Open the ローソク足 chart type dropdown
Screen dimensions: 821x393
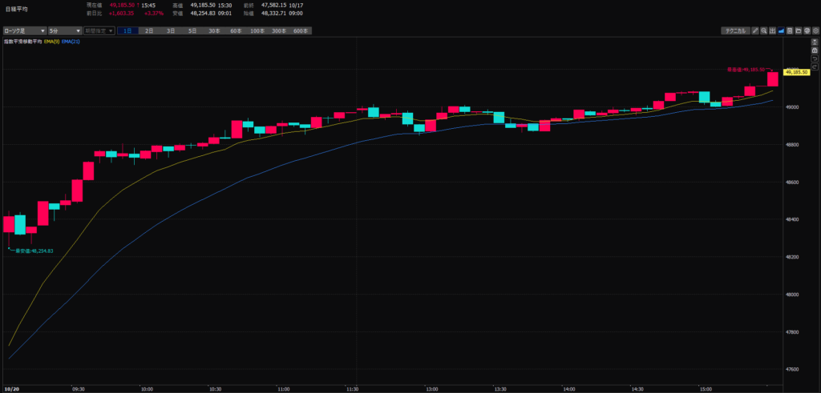click(23, 30)
